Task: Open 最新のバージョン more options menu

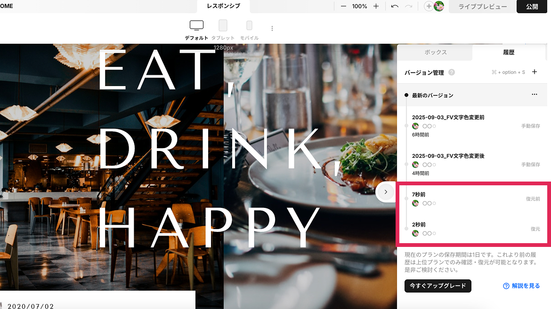Action: pyautogui.click(x=535, y=95)
